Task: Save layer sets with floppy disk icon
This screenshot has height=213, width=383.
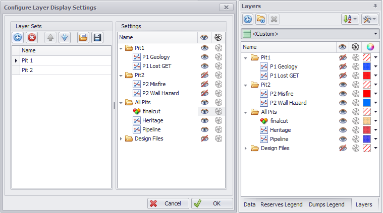Action: [97, 38]
